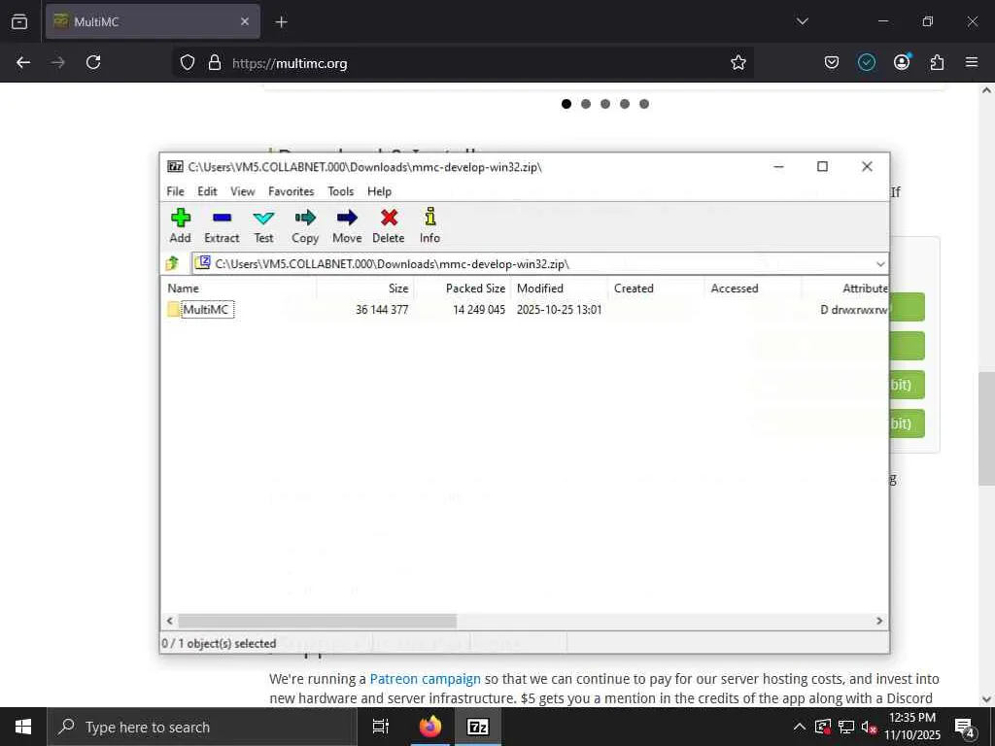Select the fifth carousel dot
Viewport: 995px width, 746px height.
pos(644,104)
